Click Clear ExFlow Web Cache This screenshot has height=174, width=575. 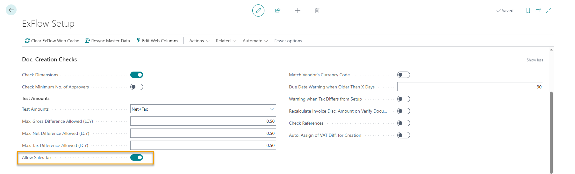pos(52,41)
